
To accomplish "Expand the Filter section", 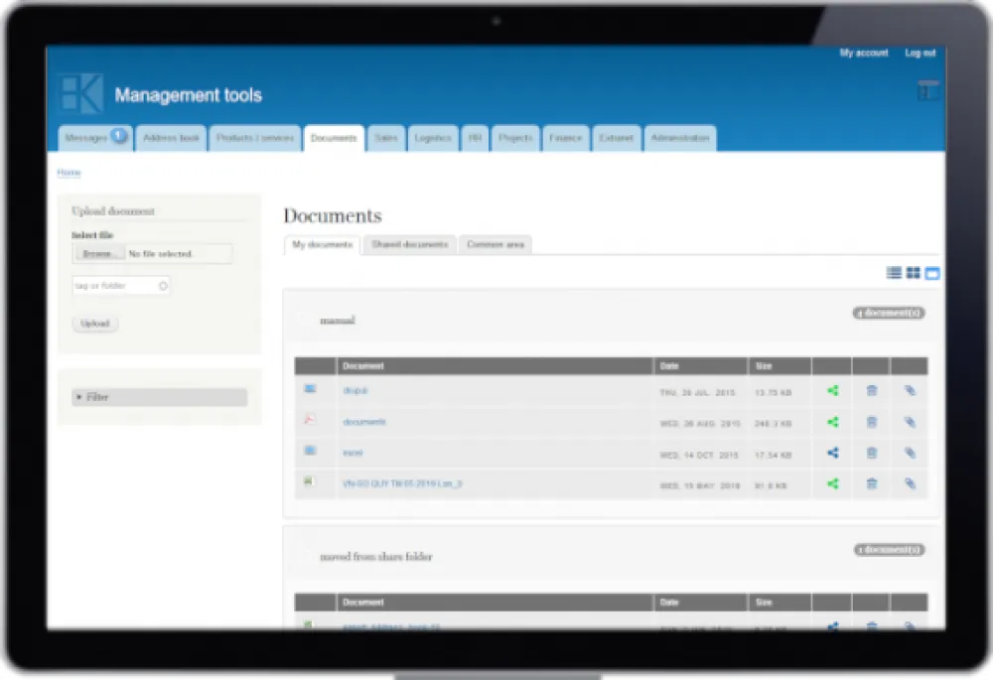I will click(159, 397).
